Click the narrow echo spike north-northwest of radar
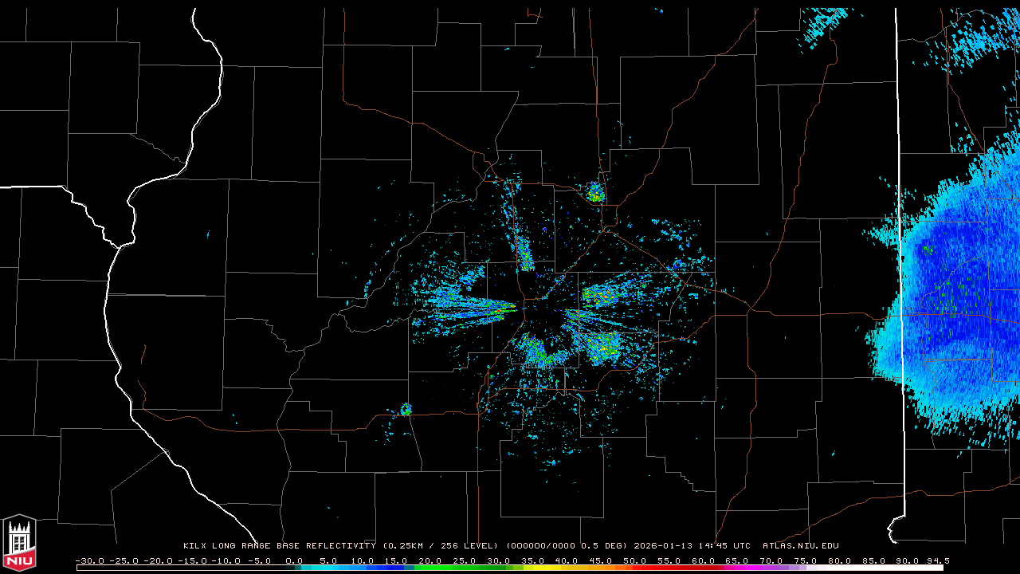Viewport: 1020px width, 574px height. (x=524, y=254)
